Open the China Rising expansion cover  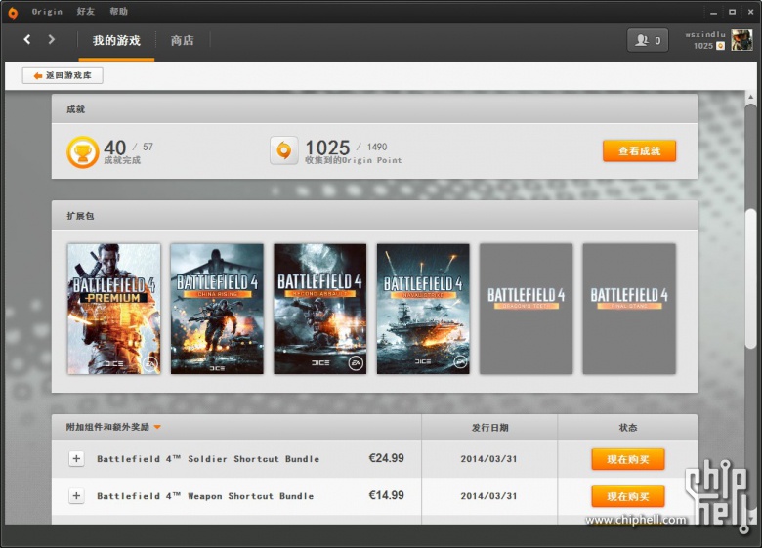tap(217, 309)
